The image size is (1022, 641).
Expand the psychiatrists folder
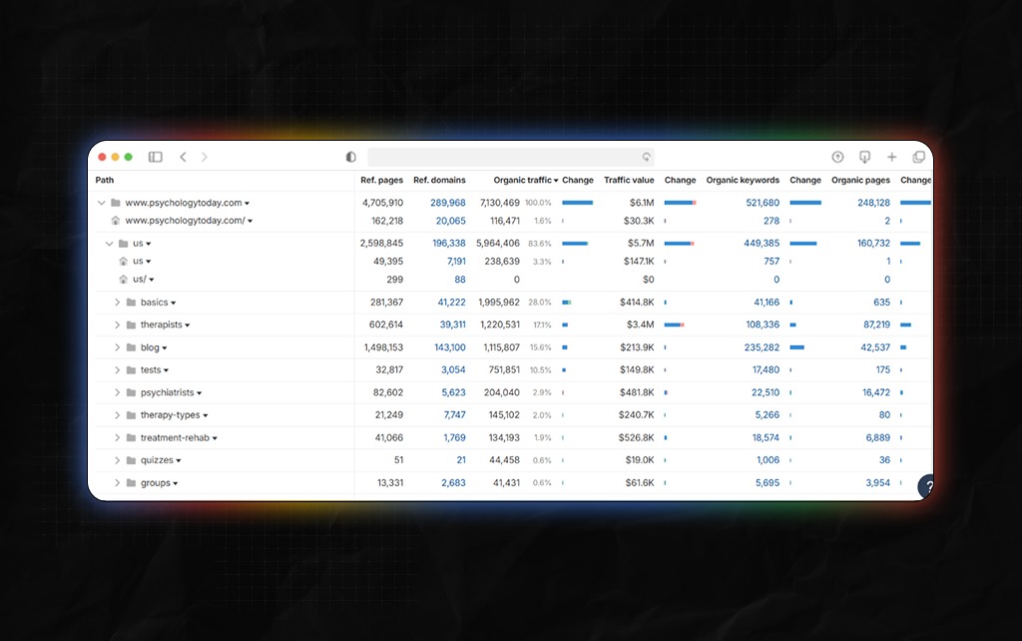pyautogui.click(x=118, y=392)
